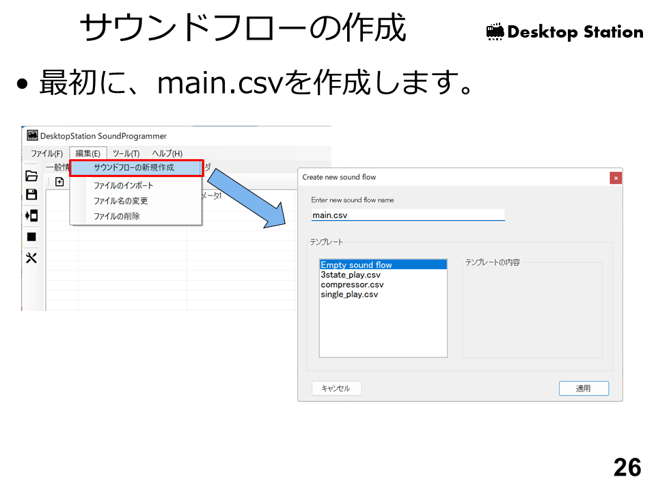The height and width of the screenshot is (492, 656).
Task: Click the sound flow name input field
Action: tap(407, 215)
